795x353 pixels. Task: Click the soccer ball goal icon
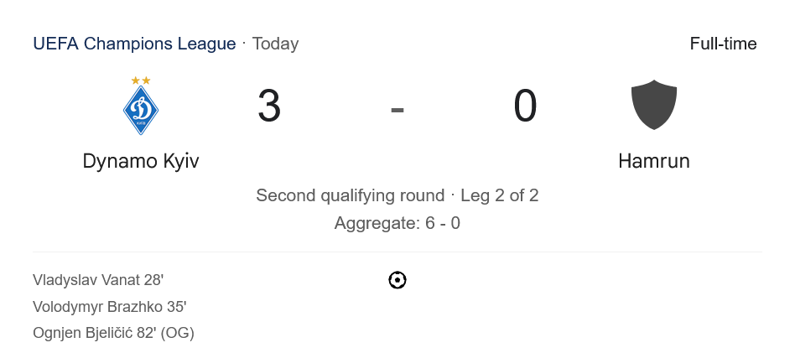[397, 280]
